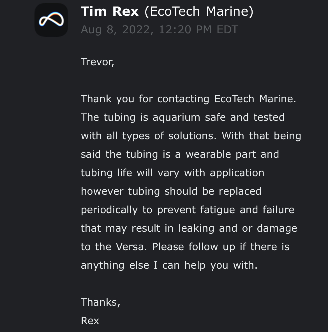Click the word "periodically" in the message
The height and width of the screenshot is (332, 328).
point(109,210)
